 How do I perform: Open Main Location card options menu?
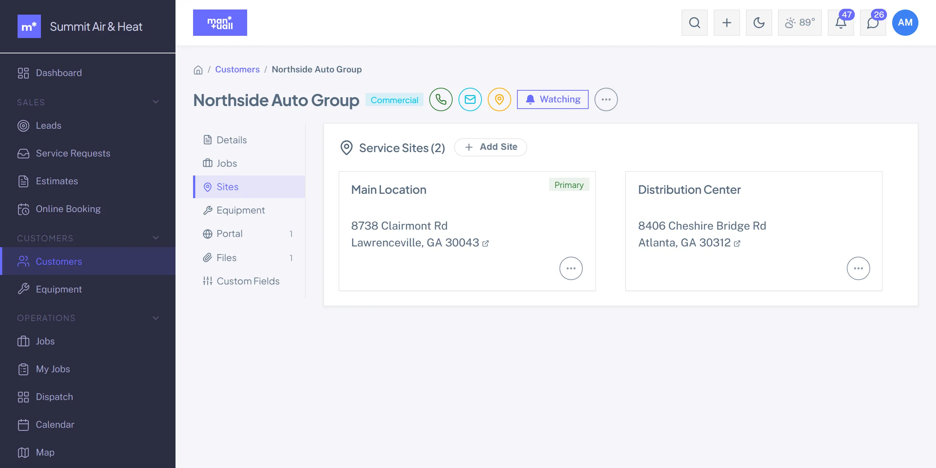point(571,268)
